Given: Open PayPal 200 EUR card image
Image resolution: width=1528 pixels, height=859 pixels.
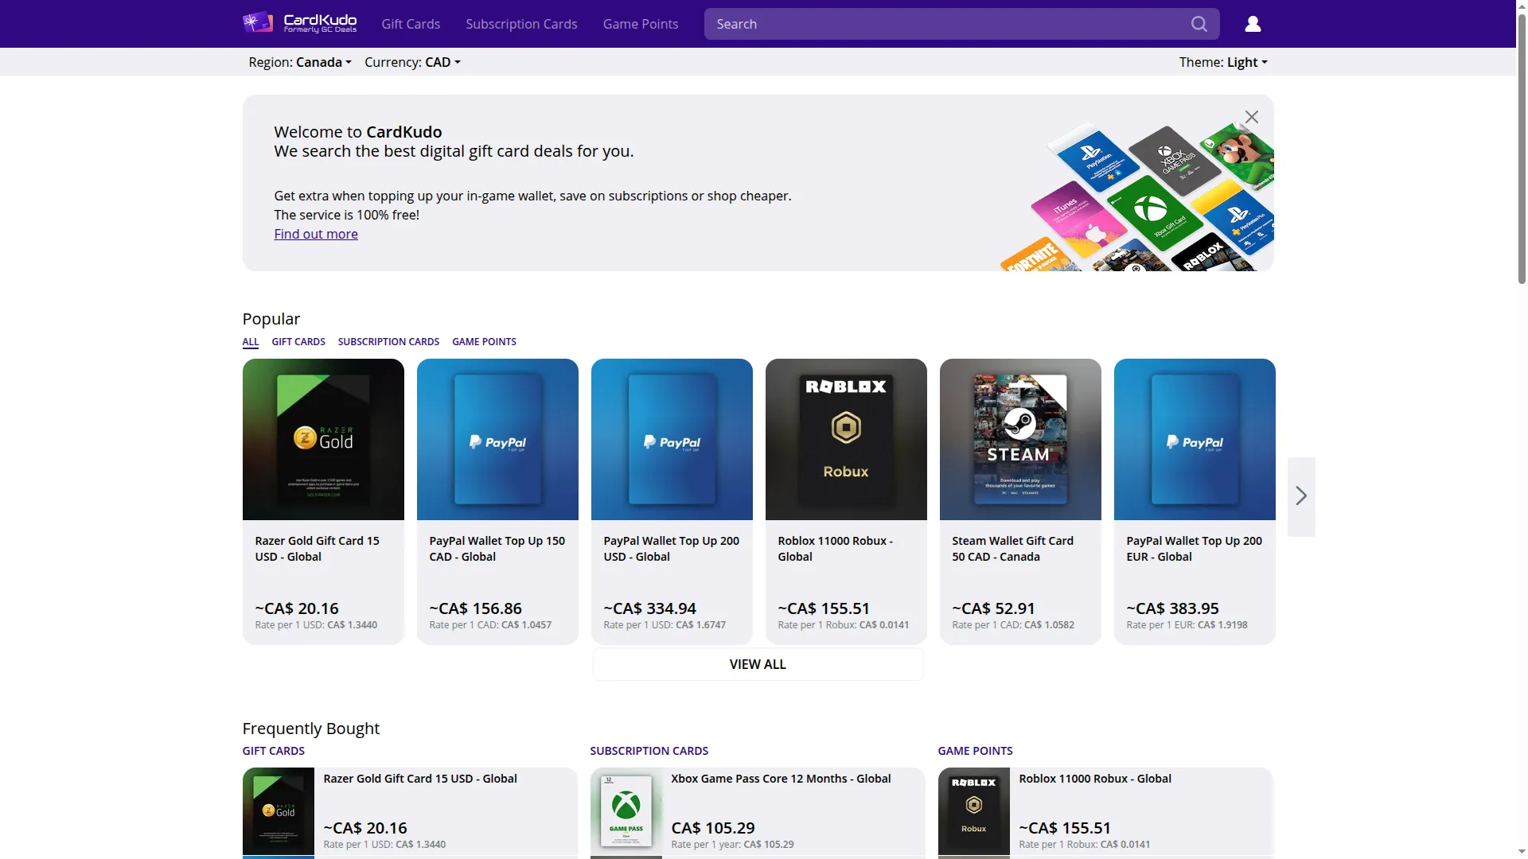Looking at the screenshot, I should click(1195, 439).
